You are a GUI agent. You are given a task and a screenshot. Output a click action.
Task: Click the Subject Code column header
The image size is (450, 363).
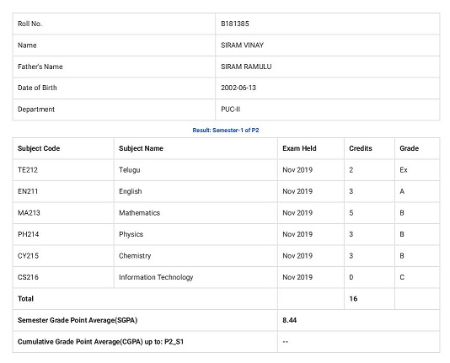(39, 148)
